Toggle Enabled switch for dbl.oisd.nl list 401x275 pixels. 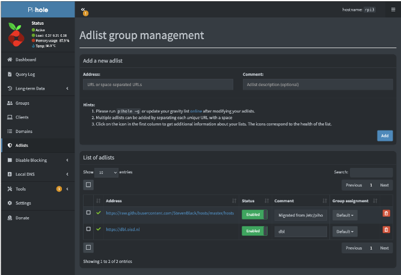pos(254,231)
